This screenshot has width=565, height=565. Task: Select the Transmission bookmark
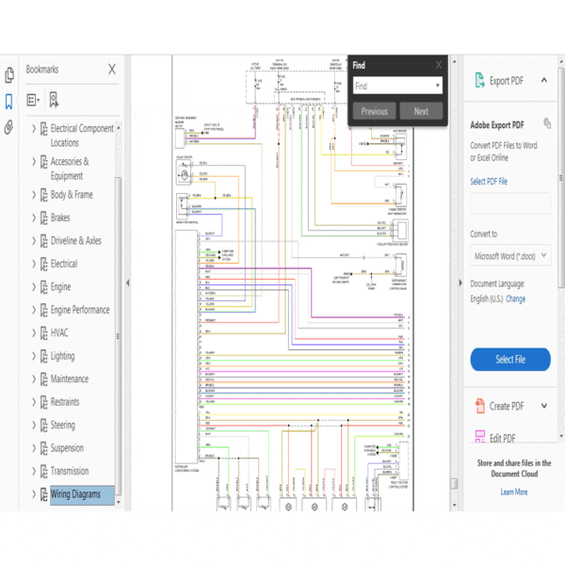pos(70,471)
